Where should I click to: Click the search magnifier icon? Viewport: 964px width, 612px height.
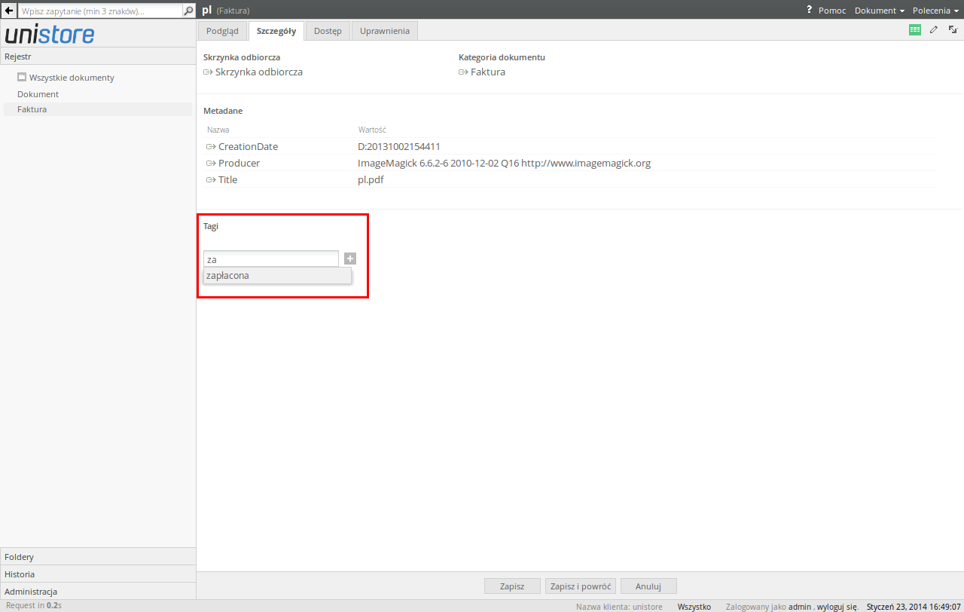pos(188,11)
